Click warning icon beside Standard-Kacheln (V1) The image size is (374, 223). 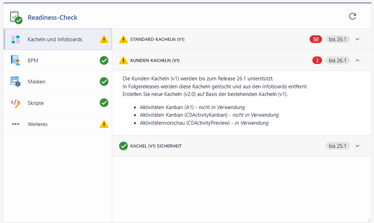click(x=123, y=39)
